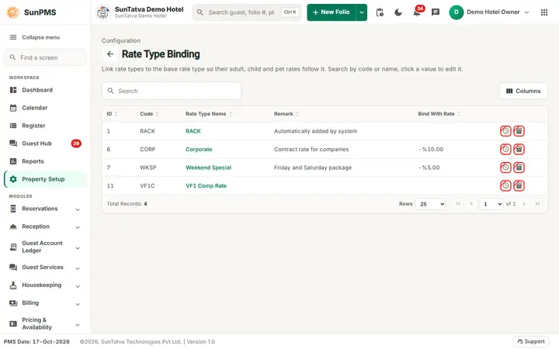559x349 pixels.
Task: Click calculator icon in Corporate row
Action: pyautogui.click(x=519, y=149)
